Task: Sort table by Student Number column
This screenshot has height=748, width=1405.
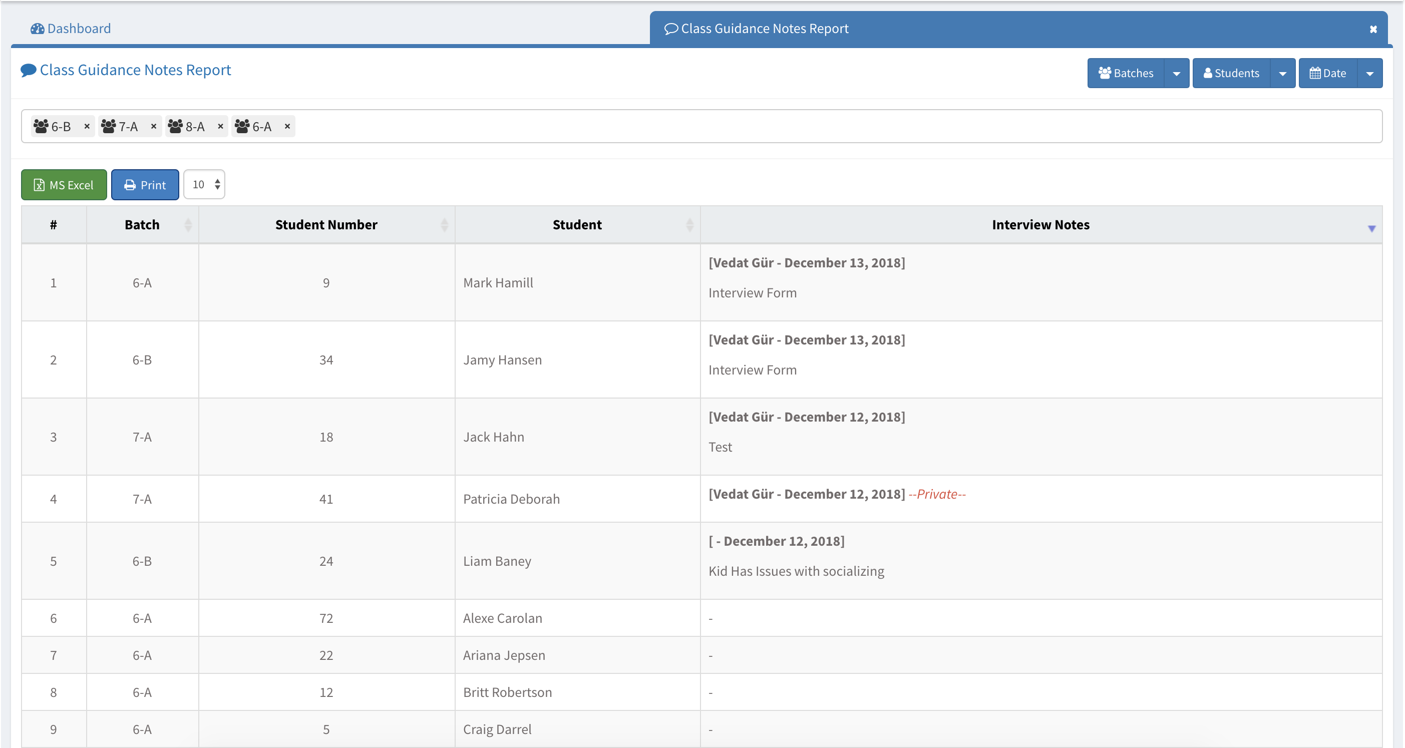Action: point(326,225)
